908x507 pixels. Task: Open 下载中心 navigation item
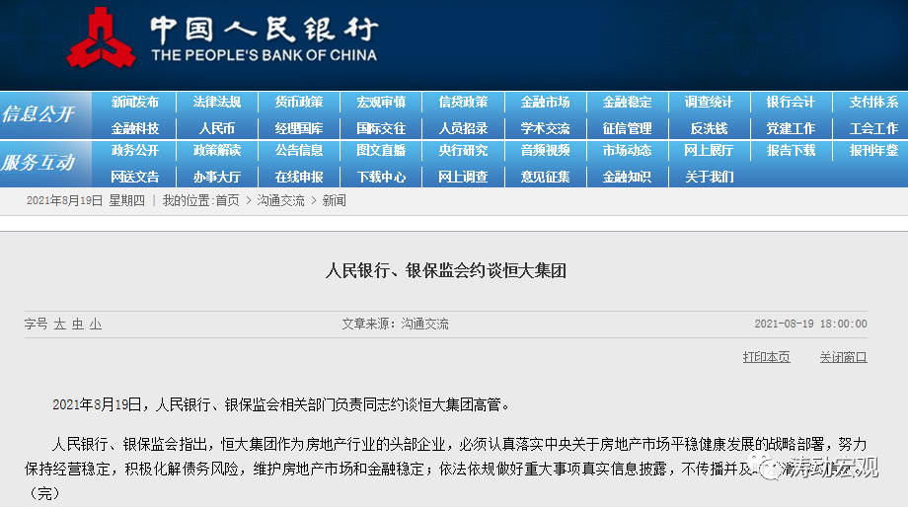(381, 177)
